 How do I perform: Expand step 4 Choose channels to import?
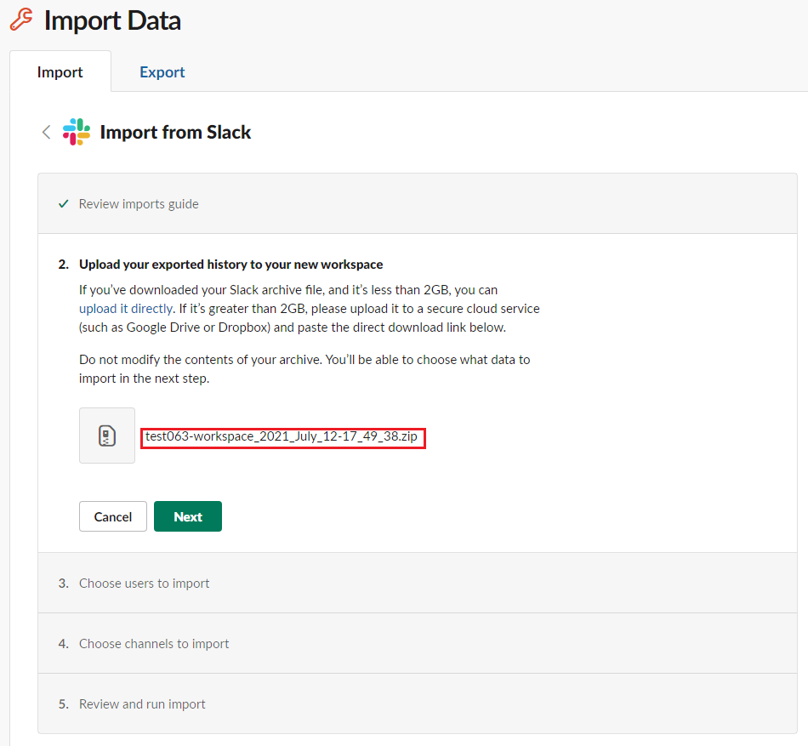click(x=418, y=643)
